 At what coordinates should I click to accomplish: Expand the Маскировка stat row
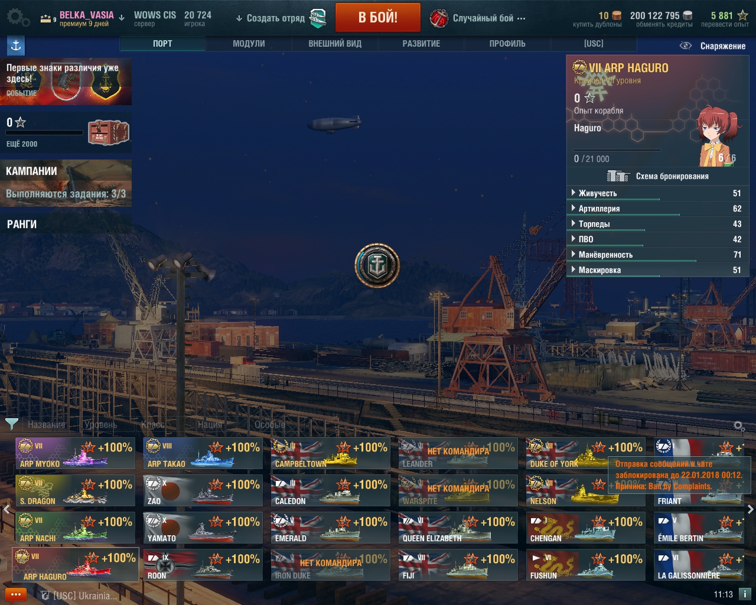(657, 270)
